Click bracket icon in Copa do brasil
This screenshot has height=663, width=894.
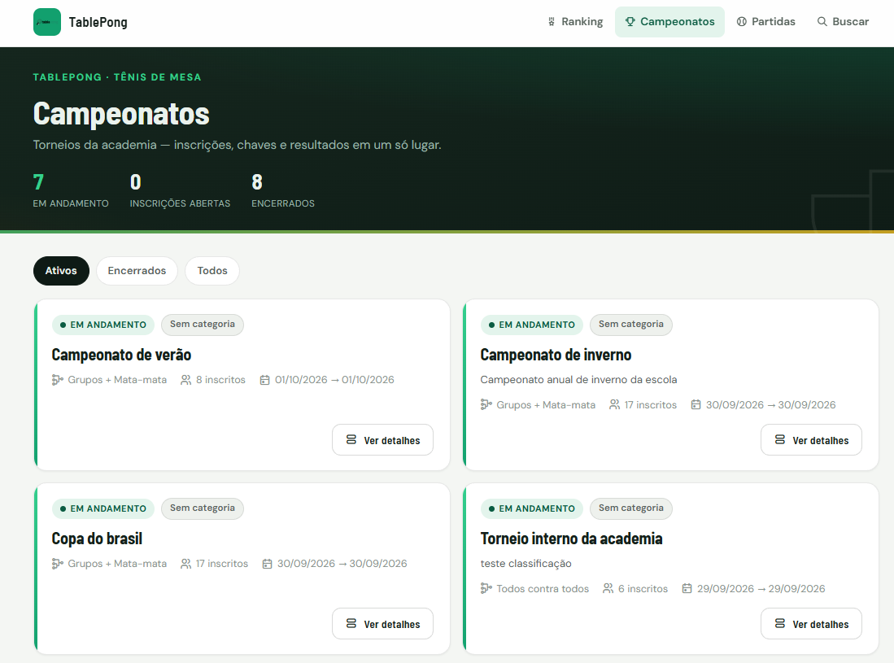point(57,564)
